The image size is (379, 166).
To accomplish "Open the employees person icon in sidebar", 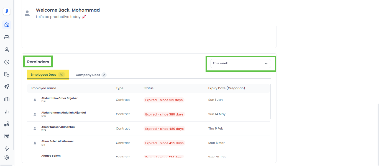I will tap(7, 50).
